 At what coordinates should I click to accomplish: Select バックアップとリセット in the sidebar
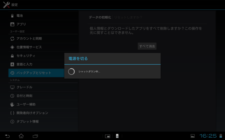(36, 73)
